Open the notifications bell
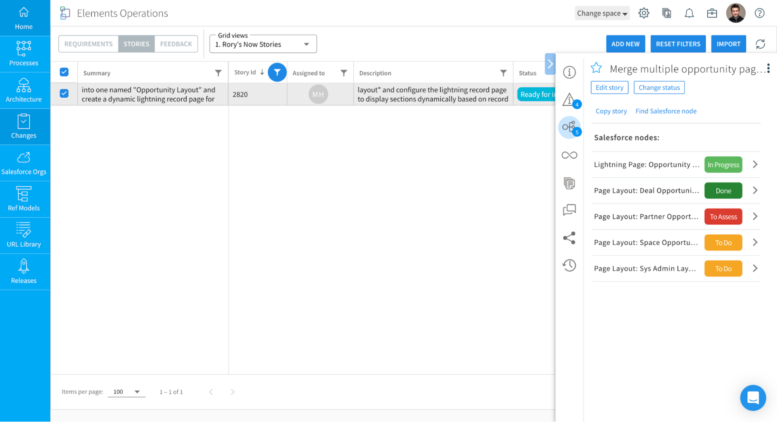 (x=689, y=13)
